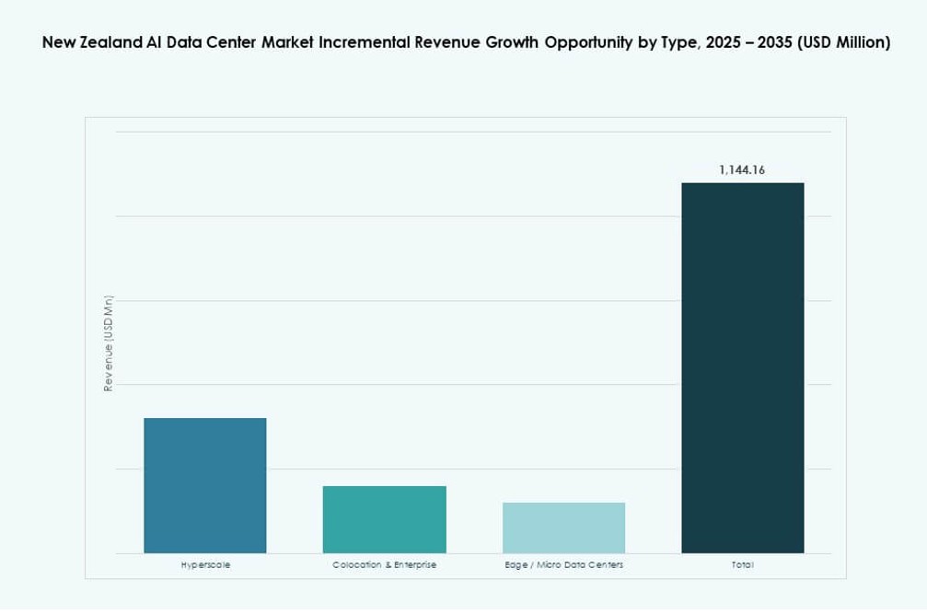Pick the teal color of the Hyperscale bar
Image resolution: width=927 pixels, height=615 pixels.
tap(204, 483)
